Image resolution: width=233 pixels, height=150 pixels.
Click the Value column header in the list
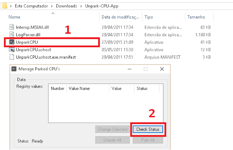(122, 88)
